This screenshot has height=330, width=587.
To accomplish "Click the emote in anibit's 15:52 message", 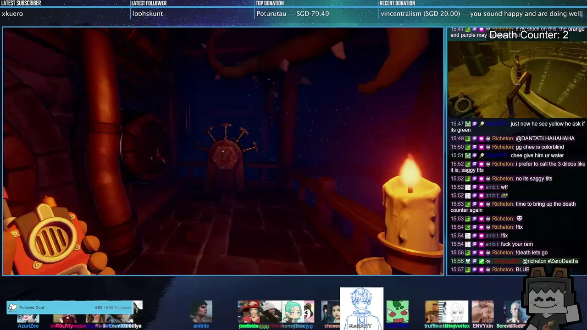I will point(505,196).
